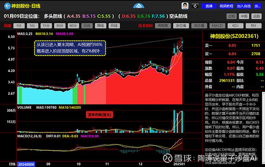Click the refresh icon button
Screen dimensions: 265x167
click(195, 6)
